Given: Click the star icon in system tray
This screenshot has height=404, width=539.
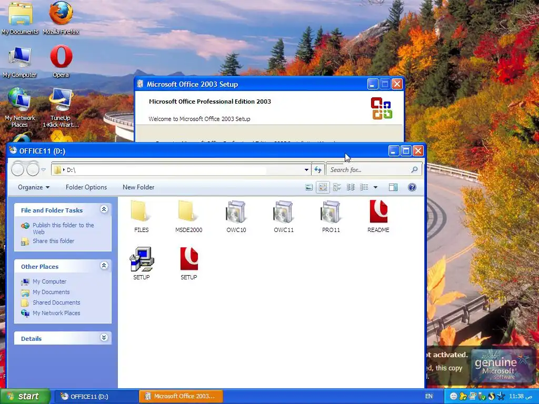Looking at the screenshot, I should point(501,396).
